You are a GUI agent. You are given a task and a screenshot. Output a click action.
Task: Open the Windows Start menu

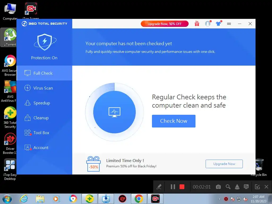pos(7,199)
